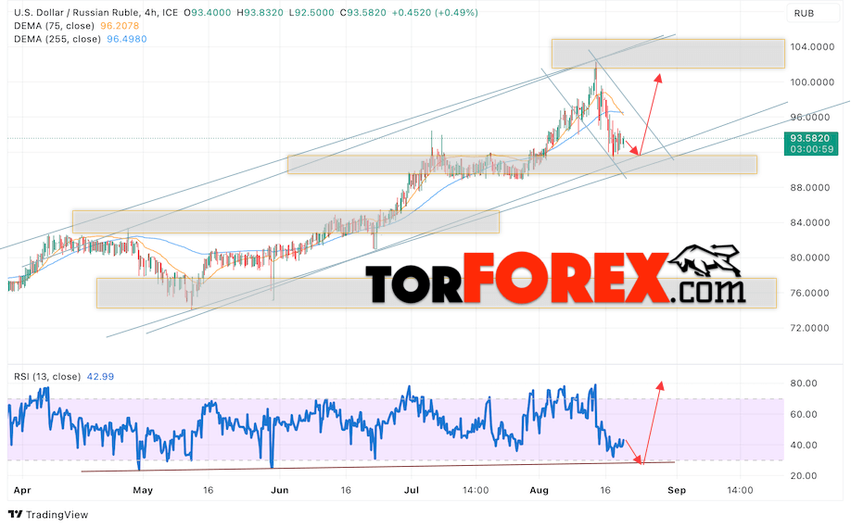The image size is (851, 528).
Task: Click the DEMA (75, close) indicator label
Action: (x=55, y=26)
